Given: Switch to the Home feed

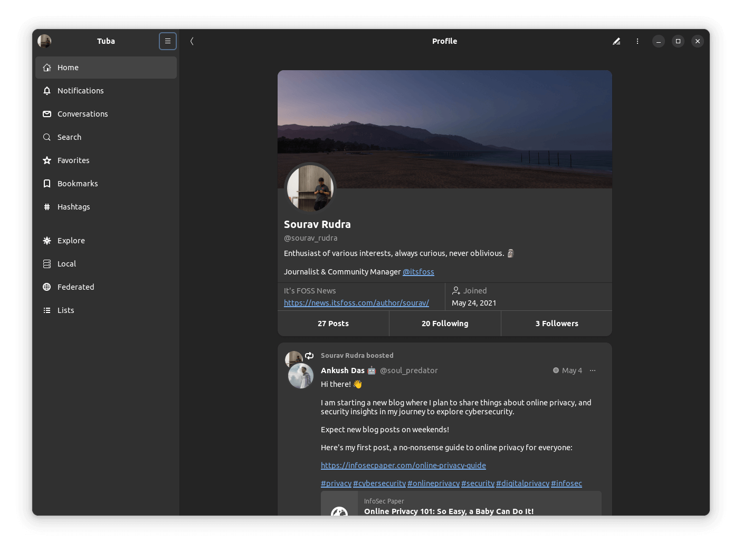Looking at the screenshot, I should pyautogui.click(x=68, y=67).
